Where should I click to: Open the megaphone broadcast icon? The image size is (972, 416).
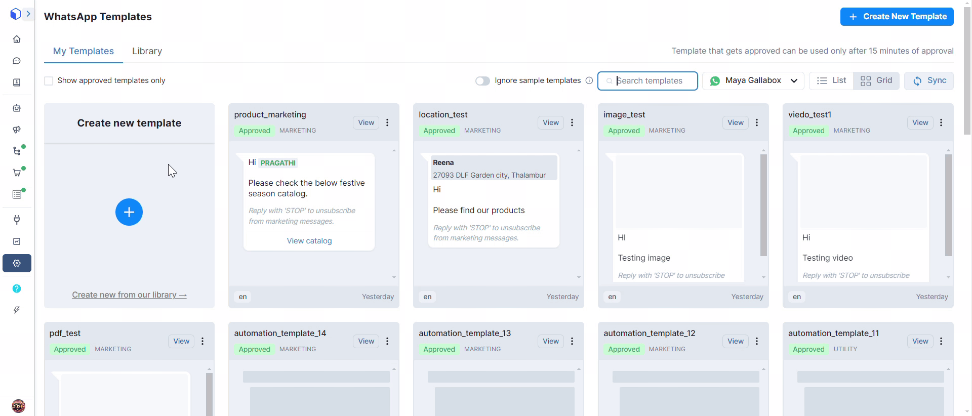click(x=17, y=130)
